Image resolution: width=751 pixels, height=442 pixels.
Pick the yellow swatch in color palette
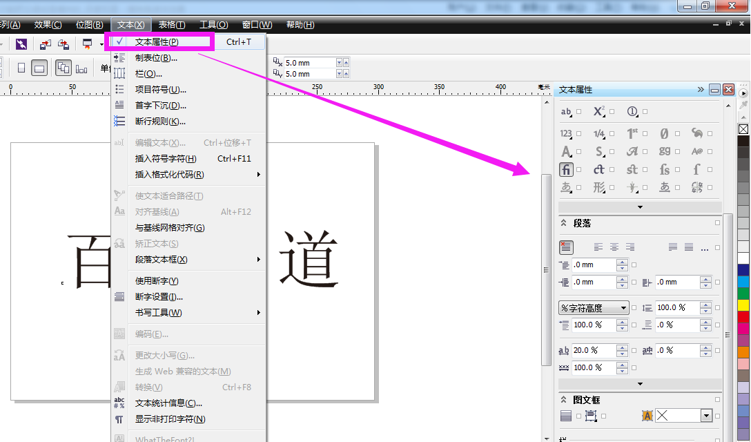coord(743,305)
